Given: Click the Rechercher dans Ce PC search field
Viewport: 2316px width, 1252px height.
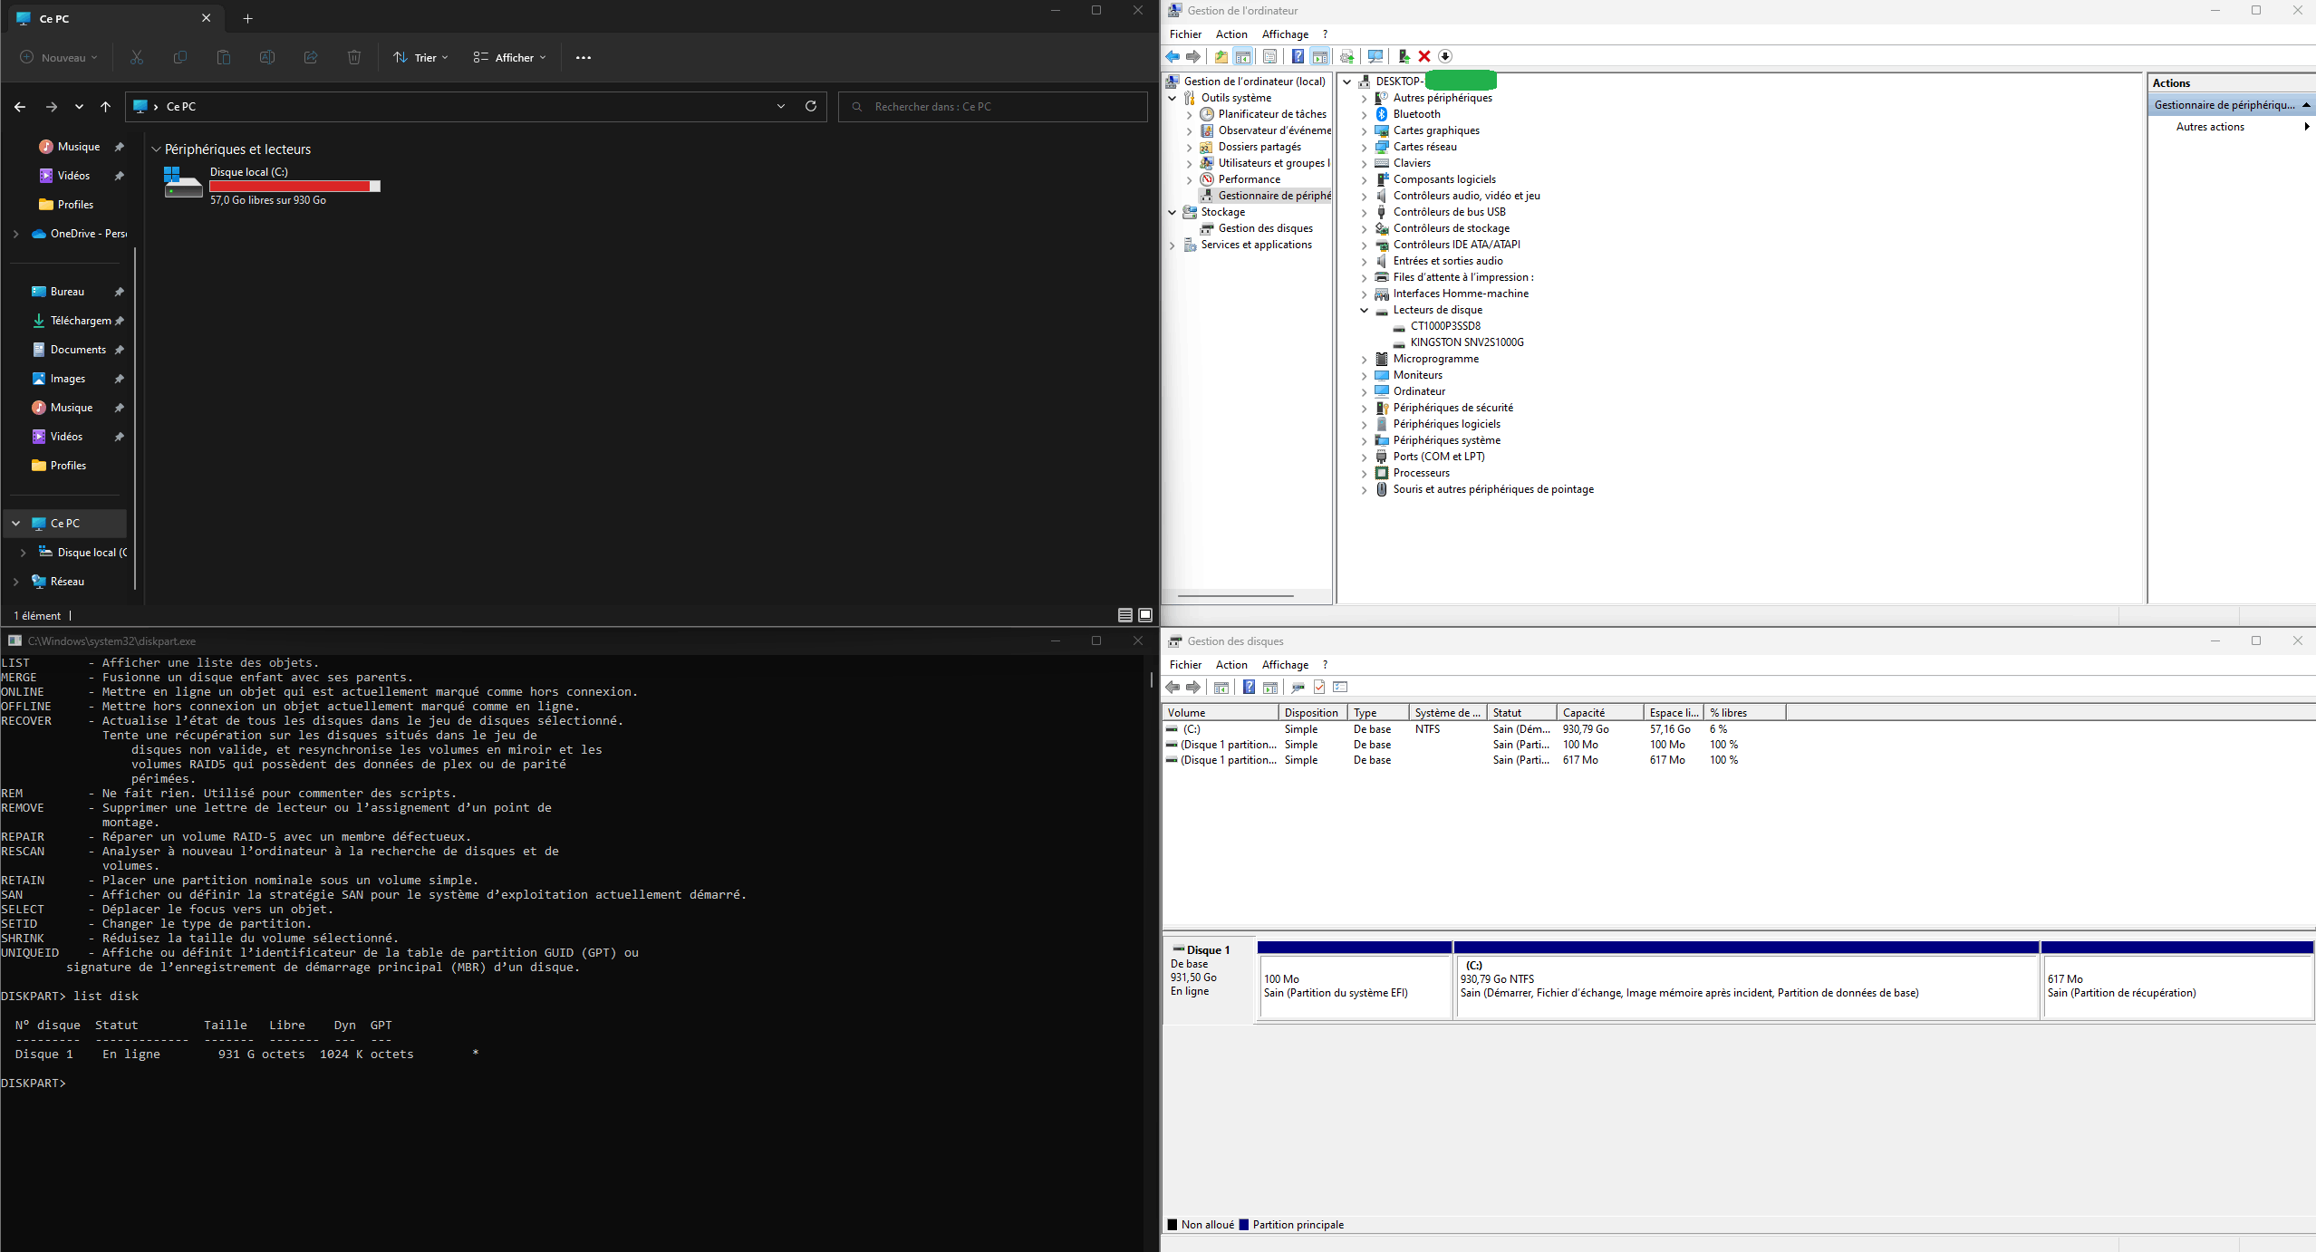Looking at the screenshot, I should (x=993, y=106).
